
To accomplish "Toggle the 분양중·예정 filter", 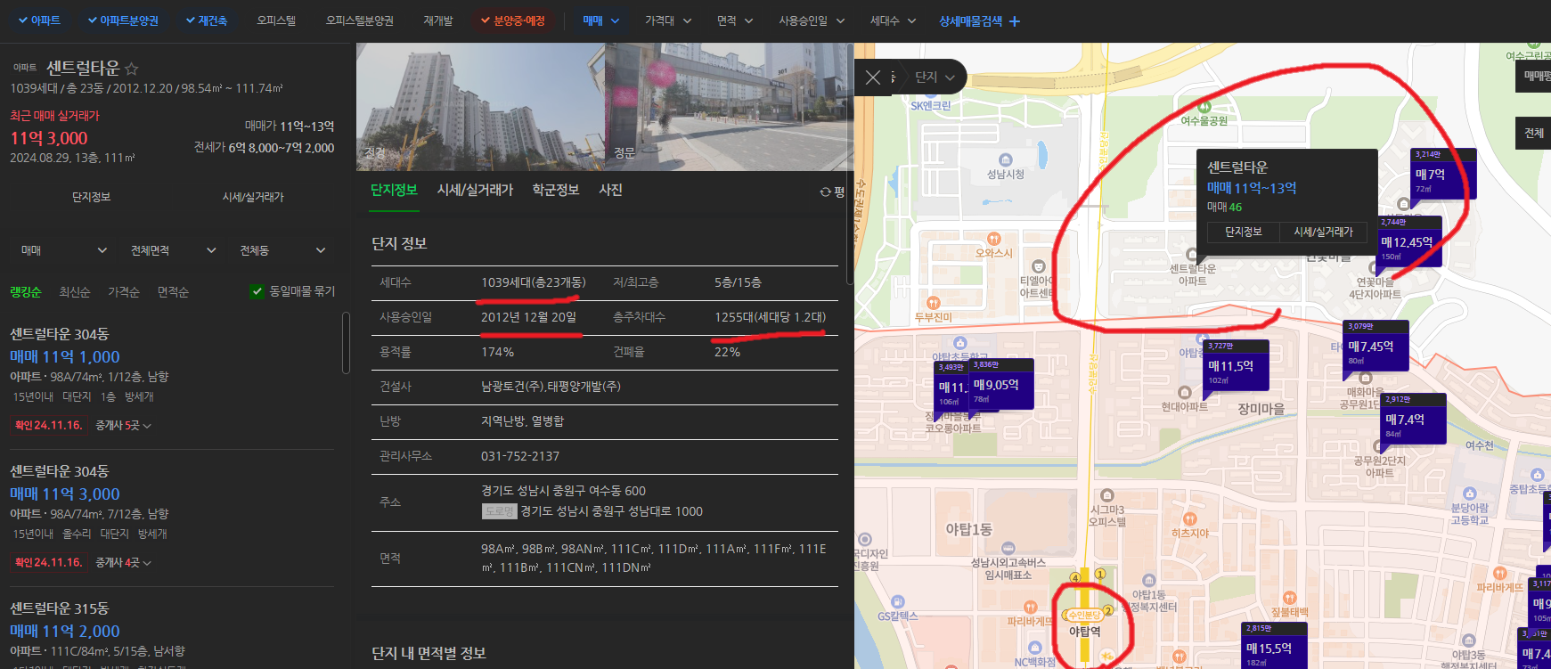I will coord(512,20).
